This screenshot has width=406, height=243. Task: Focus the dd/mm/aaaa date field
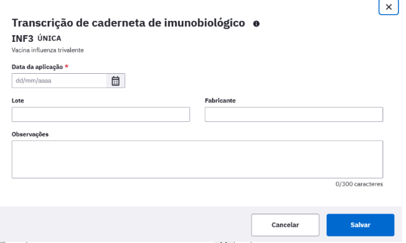tap(59, 81)
